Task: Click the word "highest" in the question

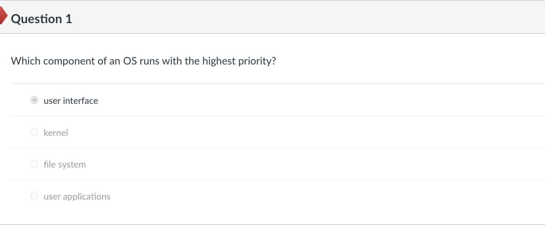Action: 219,61
